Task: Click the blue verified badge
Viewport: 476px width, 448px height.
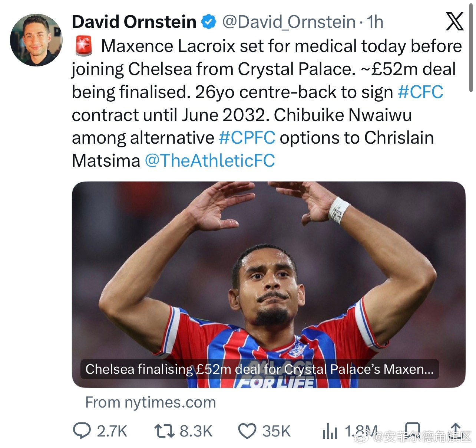Action: (209, 22)
